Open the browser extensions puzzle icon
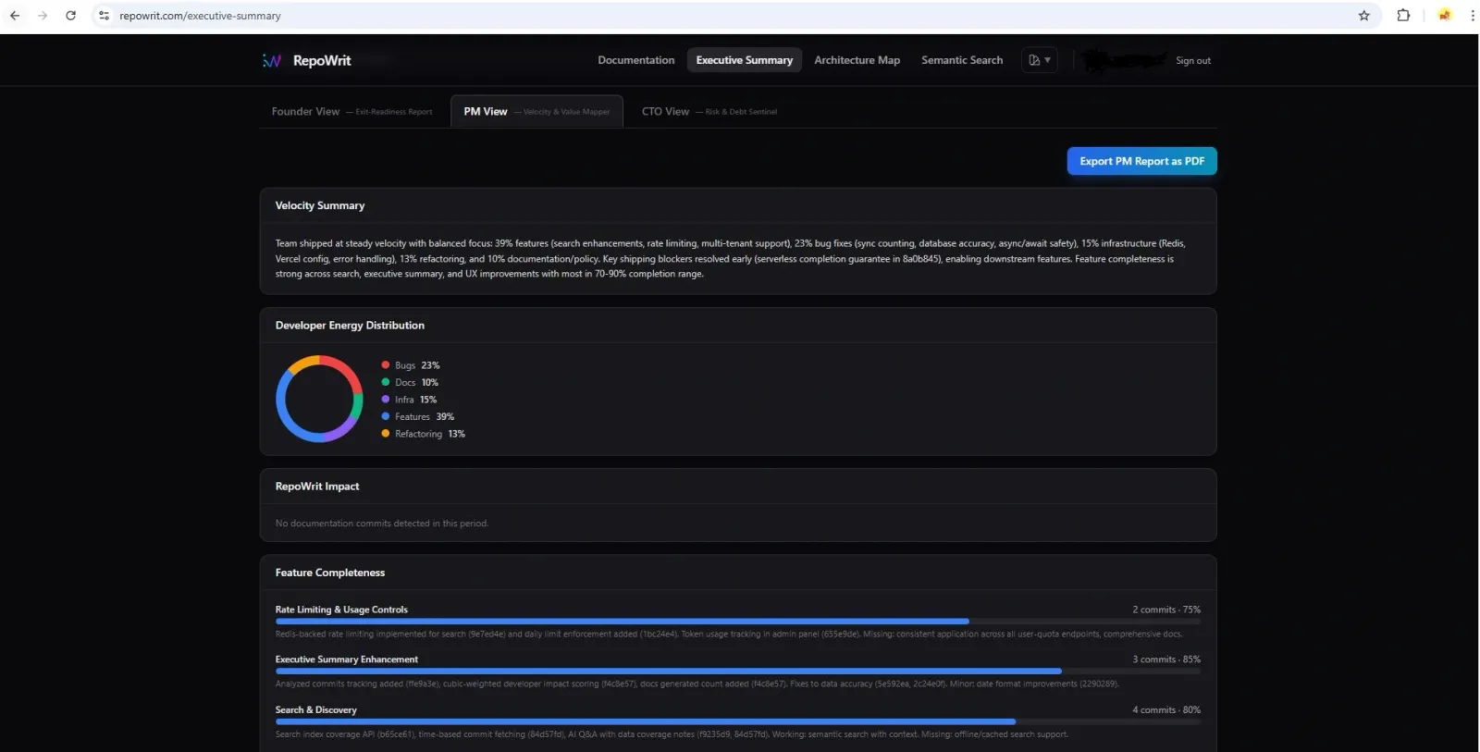This screenshot has height=752, width=1480. (1403, 16)
